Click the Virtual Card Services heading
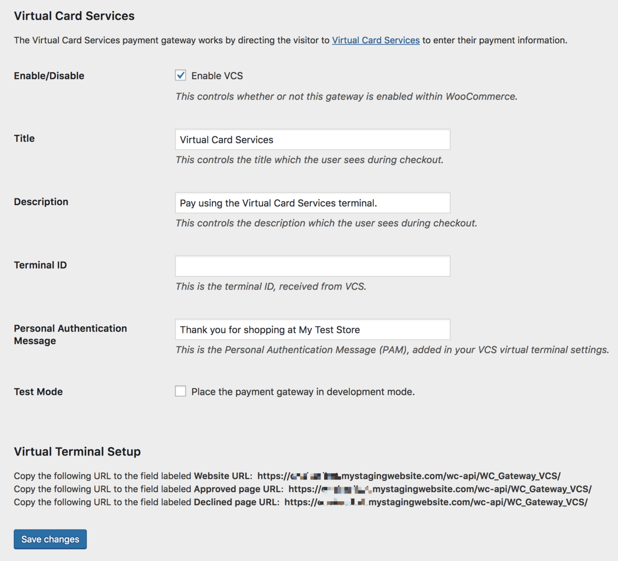The width and height of the screenshot is (618, 561). 74,16
